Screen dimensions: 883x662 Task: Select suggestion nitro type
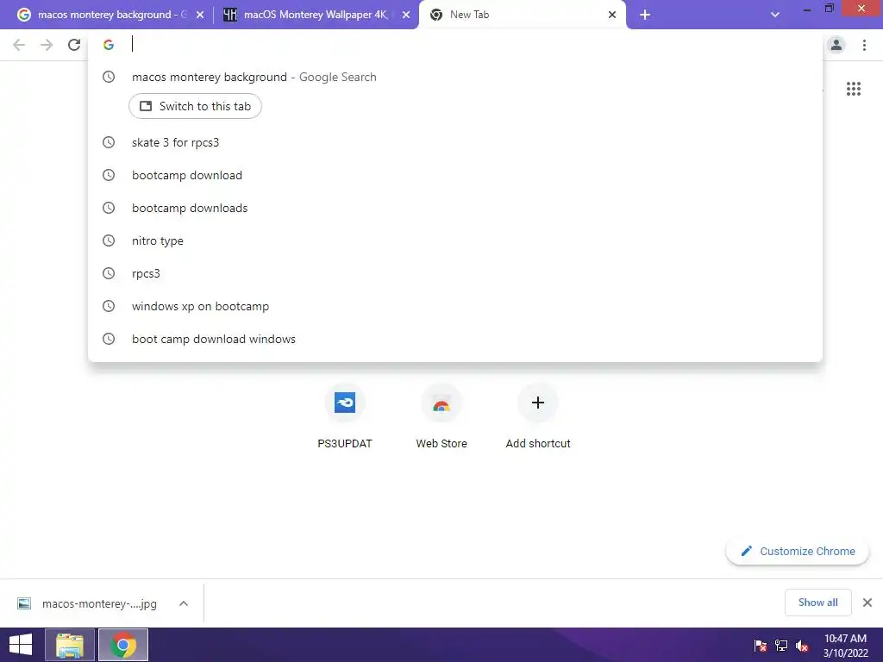click(x=455, y=240)
